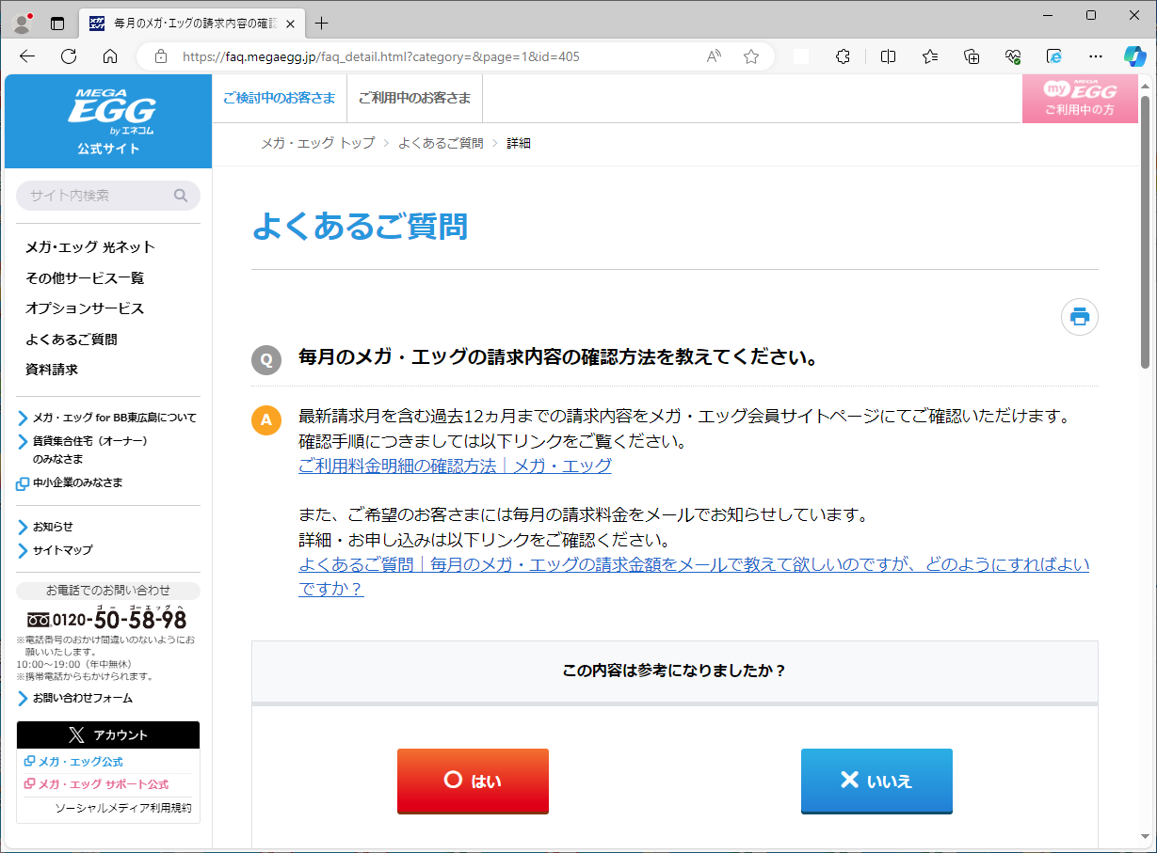Screen dimensions: 1157x853
Task: Select ご利用中のお客さま tab
Action: (x=414, y=98)
